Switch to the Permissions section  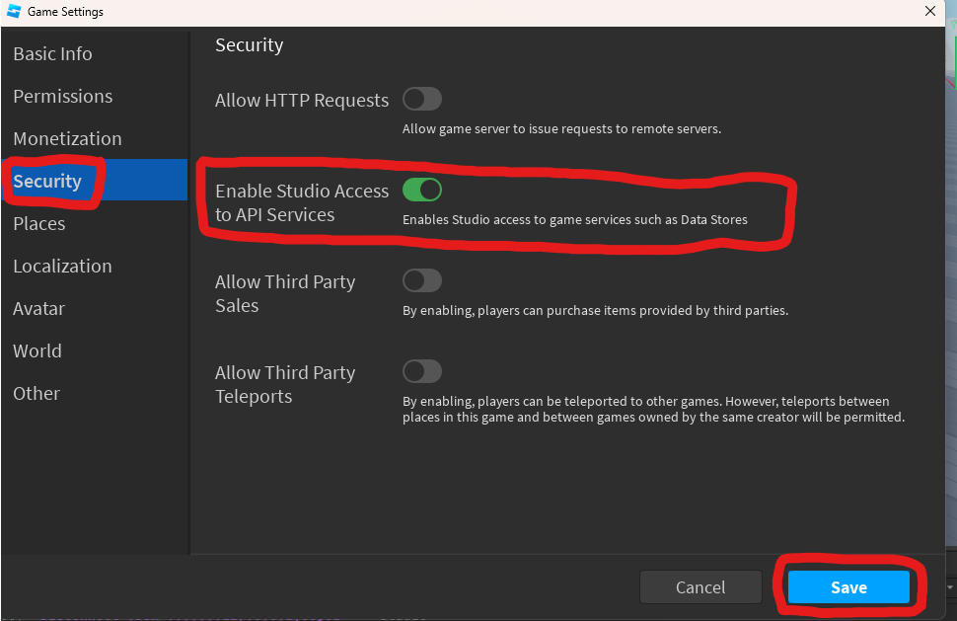62,96
